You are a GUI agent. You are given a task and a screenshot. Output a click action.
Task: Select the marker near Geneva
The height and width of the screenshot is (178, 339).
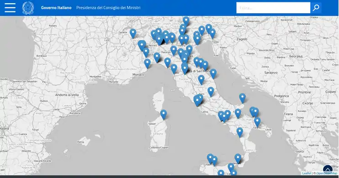(133, 33)
